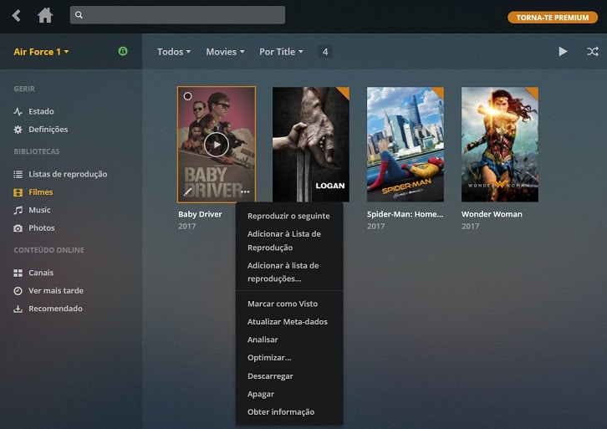Click the Estado activity pulse icon
The image size is (607, 429).
[18, 111]
